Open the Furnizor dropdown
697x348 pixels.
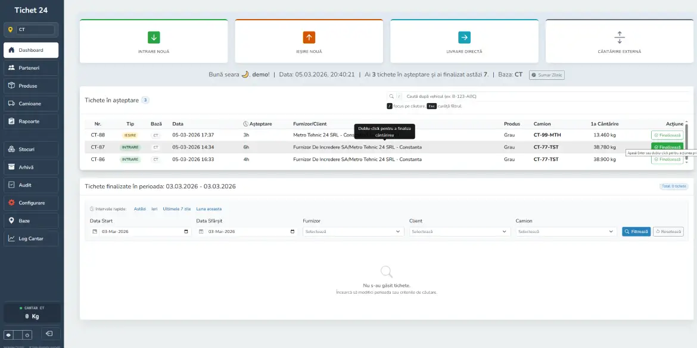(x=352, y=231)
